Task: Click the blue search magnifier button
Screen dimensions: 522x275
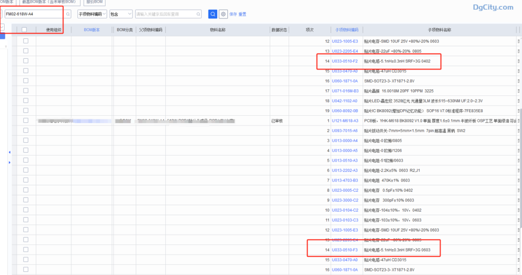Action: point(213,14)
